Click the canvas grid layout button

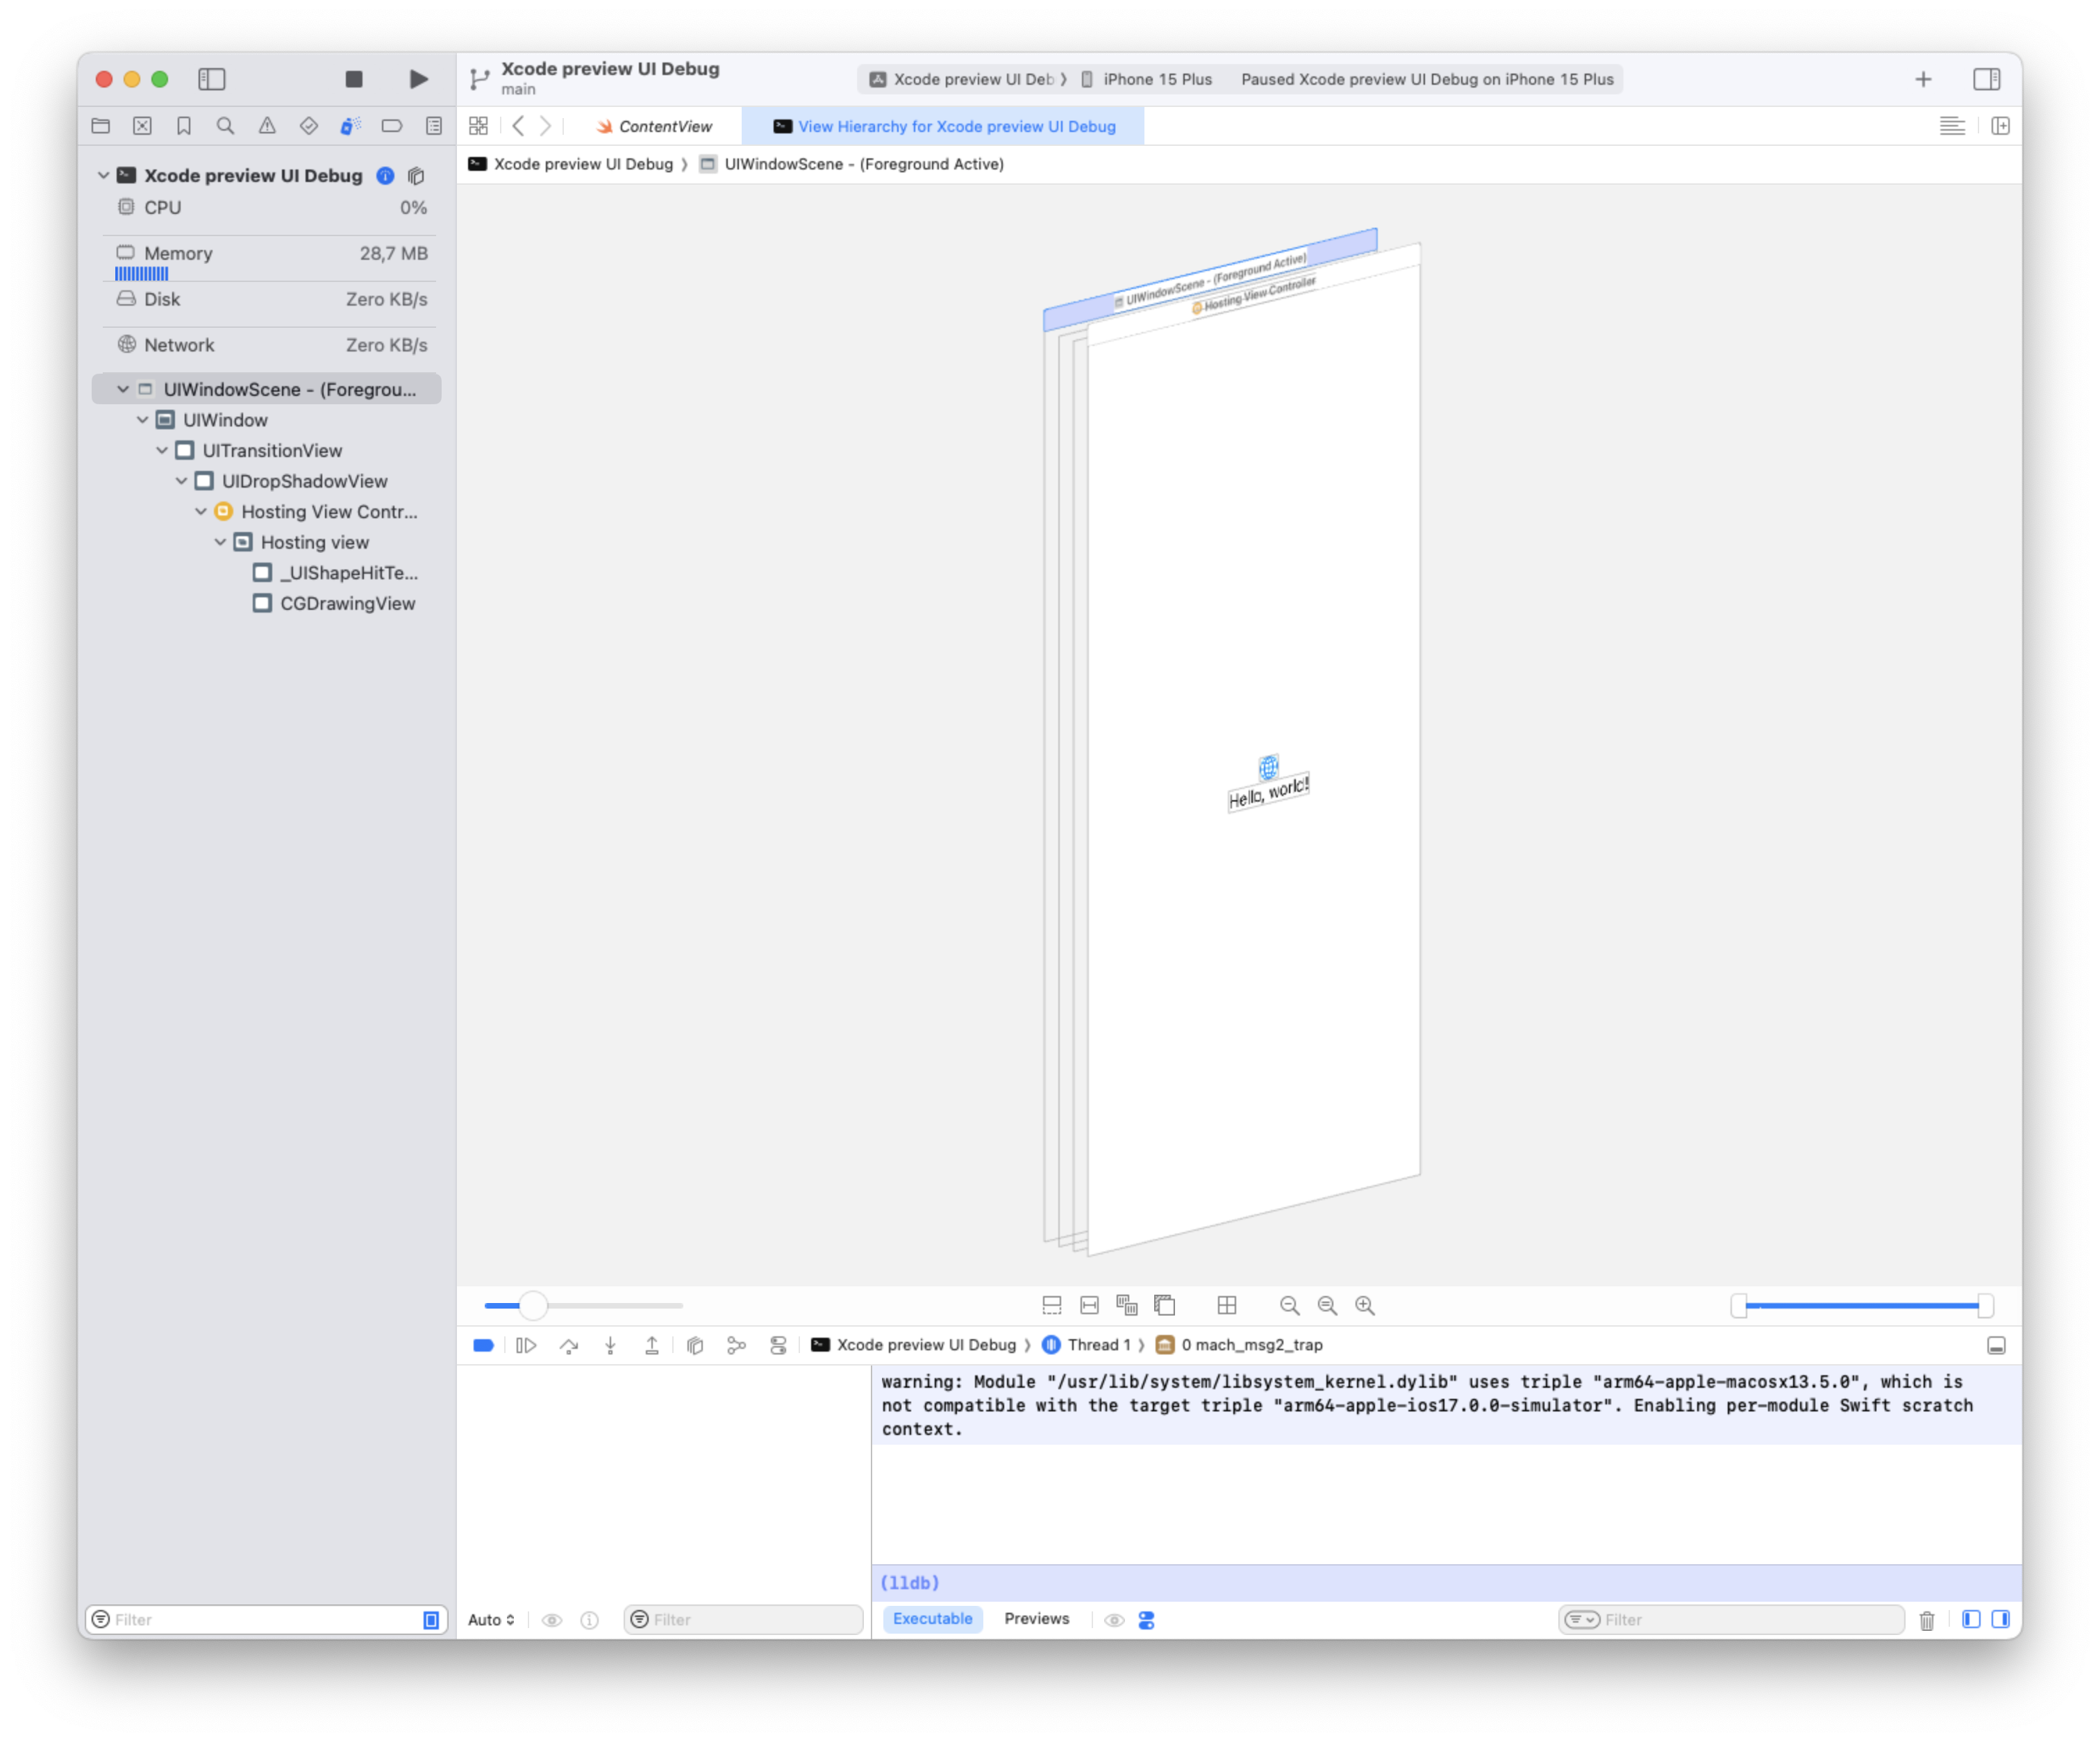(1227, 1305)
